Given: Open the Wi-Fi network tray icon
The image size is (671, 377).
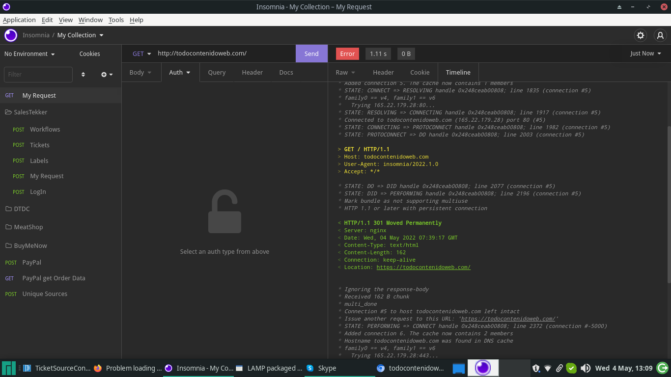Looking at the screenshot, I should [548, 368].
